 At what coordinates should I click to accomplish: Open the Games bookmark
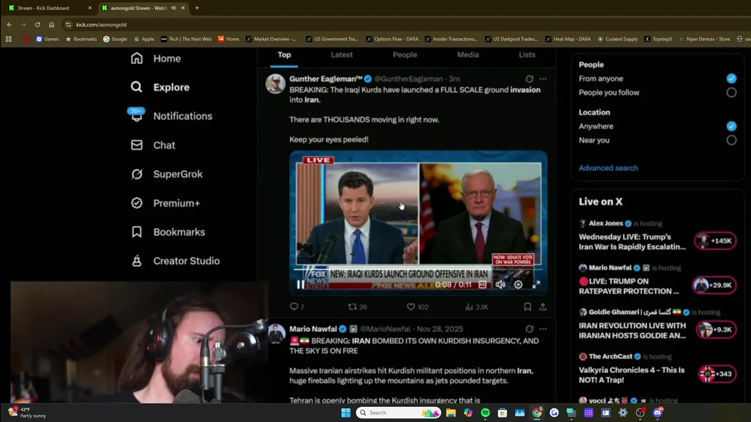click(x=47, y=39)
